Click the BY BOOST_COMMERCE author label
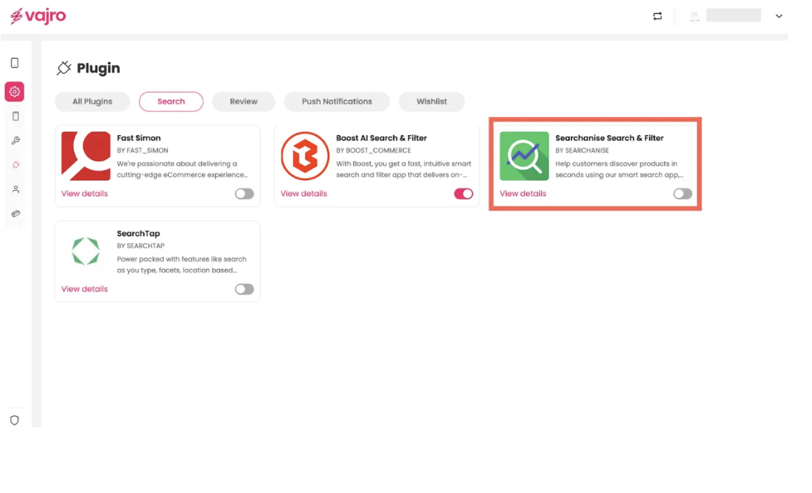 373,150
